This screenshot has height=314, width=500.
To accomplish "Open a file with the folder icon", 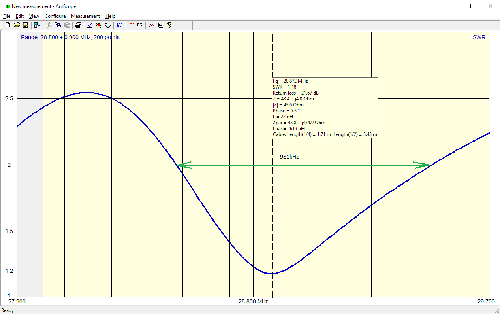I will point(17,25).
